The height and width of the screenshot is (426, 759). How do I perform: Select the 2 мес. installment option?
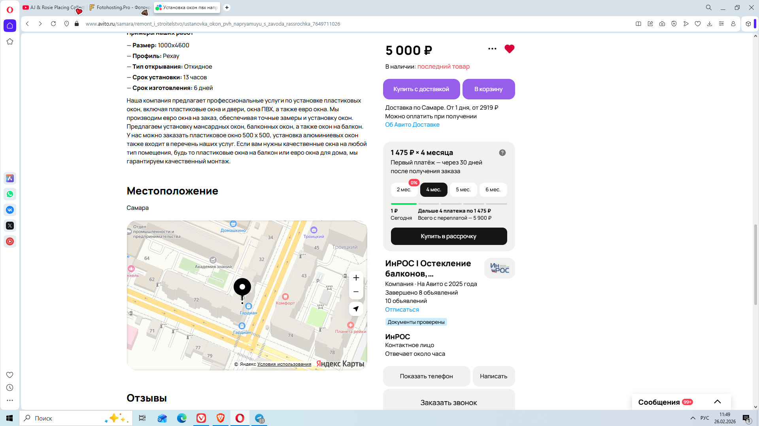click(404, 190)
